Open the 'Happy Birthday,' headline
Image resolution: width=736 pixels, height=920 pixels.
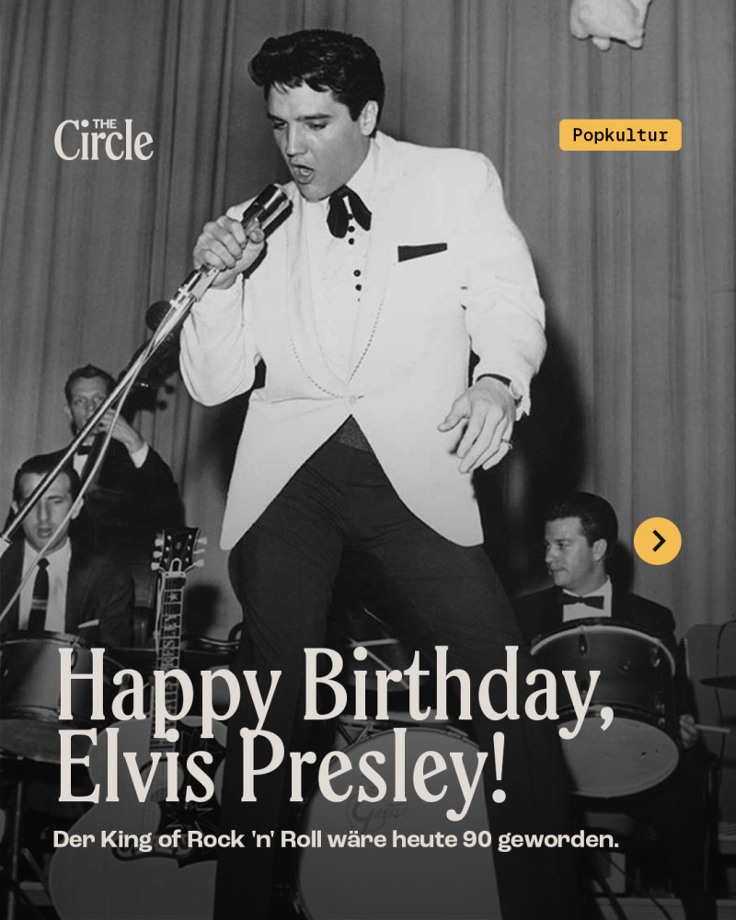coord(336,687)
